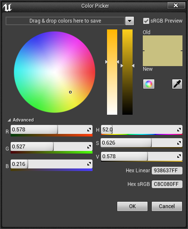Click the color wheel mode toggle icon
The width and height of the screenshot is (188, 229).
(149, 84)
